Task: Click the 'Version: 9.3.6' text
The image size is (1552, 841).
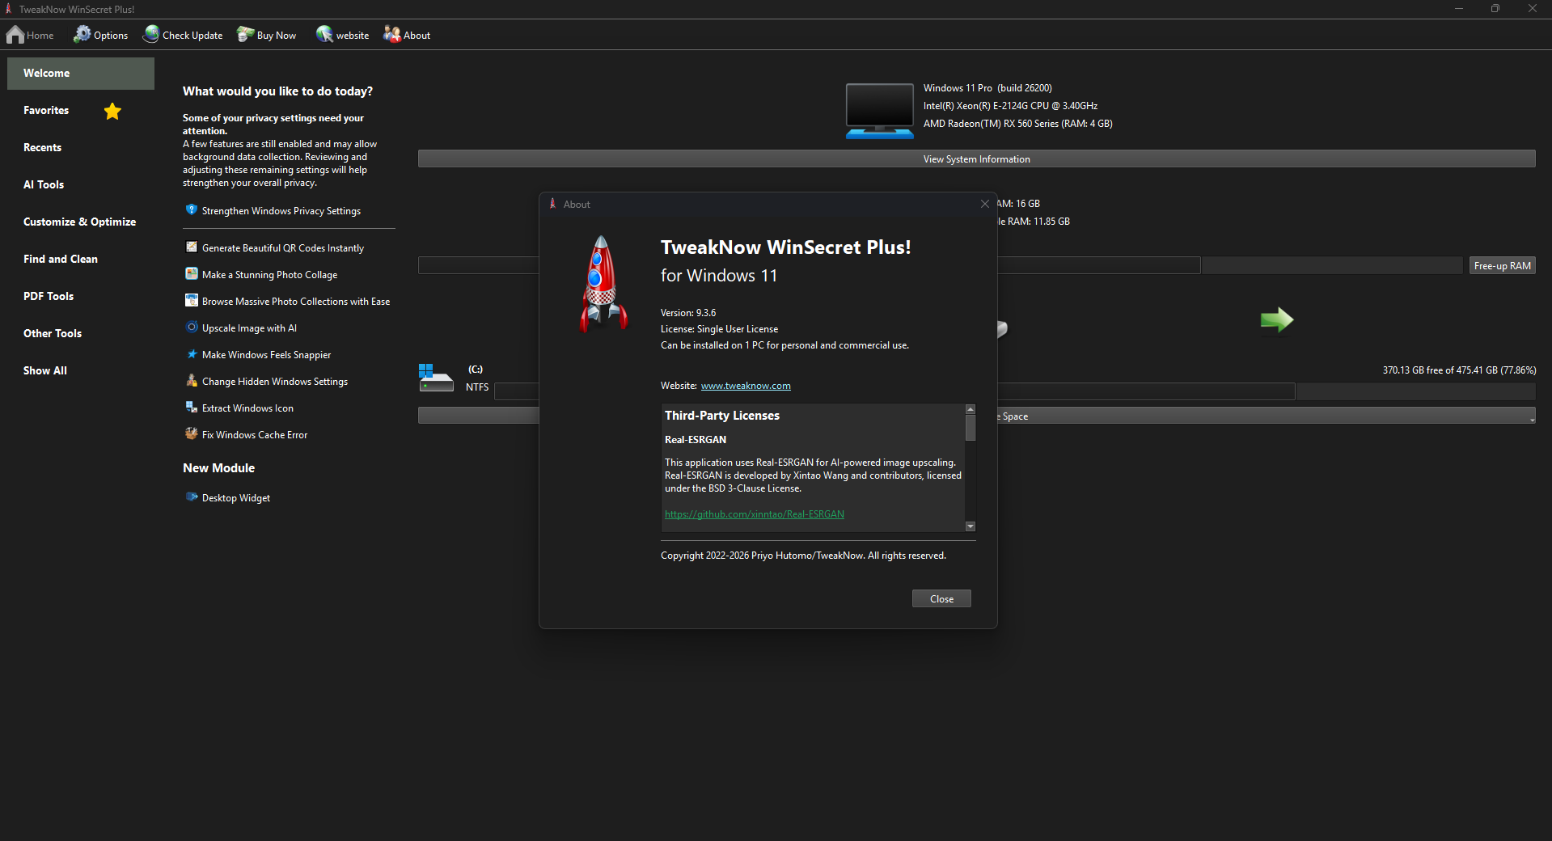Action: [x=688, y=313]
